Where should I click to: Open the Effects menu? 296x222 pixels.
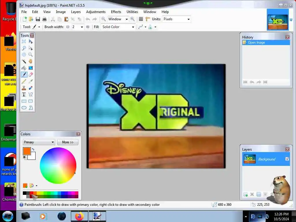[x=116, y=12]
